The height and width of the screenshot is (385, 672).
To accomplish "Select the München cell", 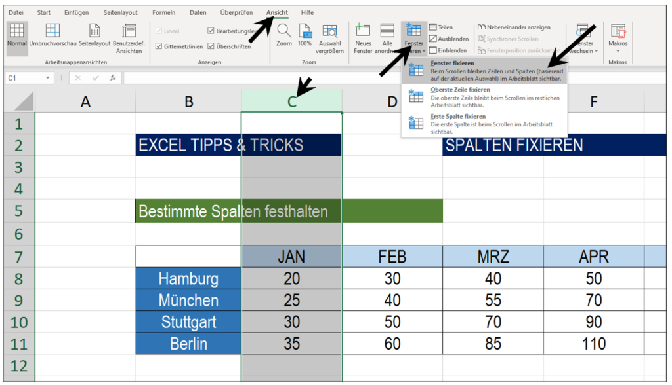I will tap(188, 301).
